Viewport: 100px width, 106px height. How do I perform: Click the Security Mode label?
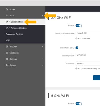68,56
